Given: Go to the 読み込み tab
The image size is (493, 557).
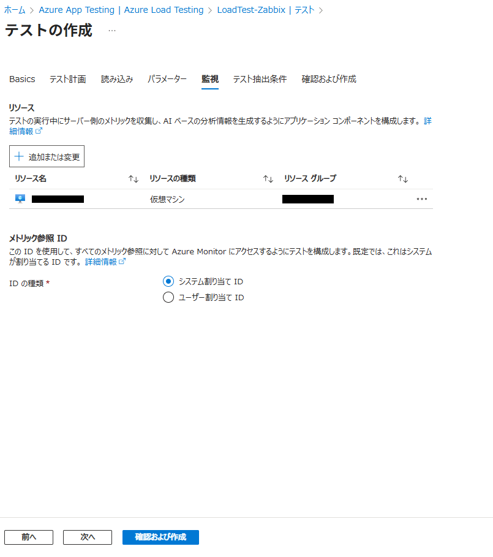Looking at the screenshot, I should click(x=117, y=79).
